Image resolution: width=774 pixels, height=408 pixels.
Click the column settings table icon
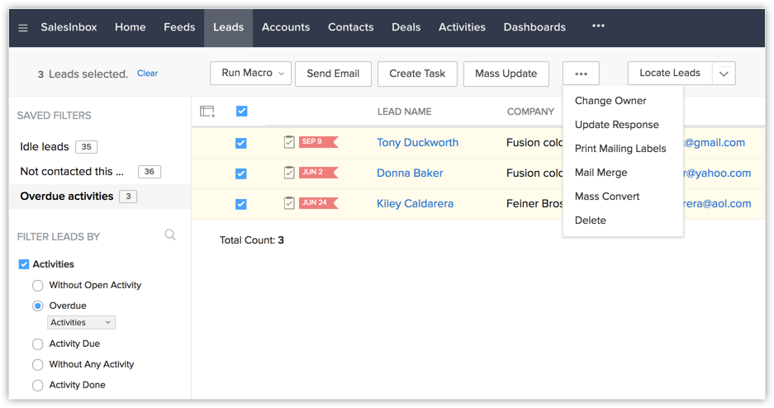click(207, 111)
